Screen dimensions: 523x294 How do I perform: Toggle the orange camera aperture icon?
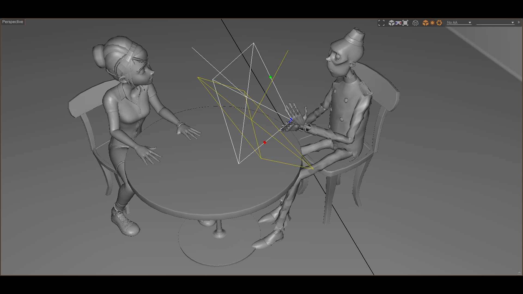click(439, 23)
